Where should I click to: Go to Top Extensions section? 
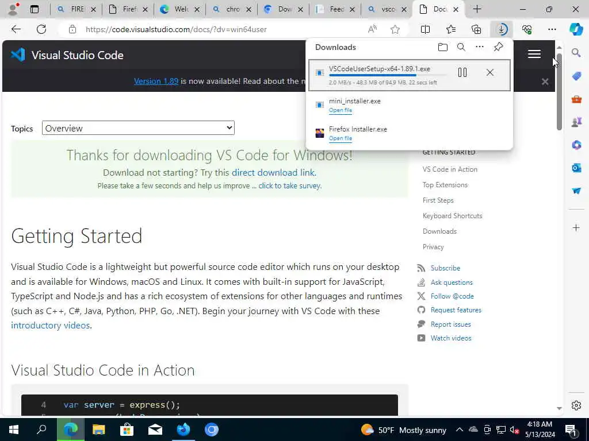[445, 185]
